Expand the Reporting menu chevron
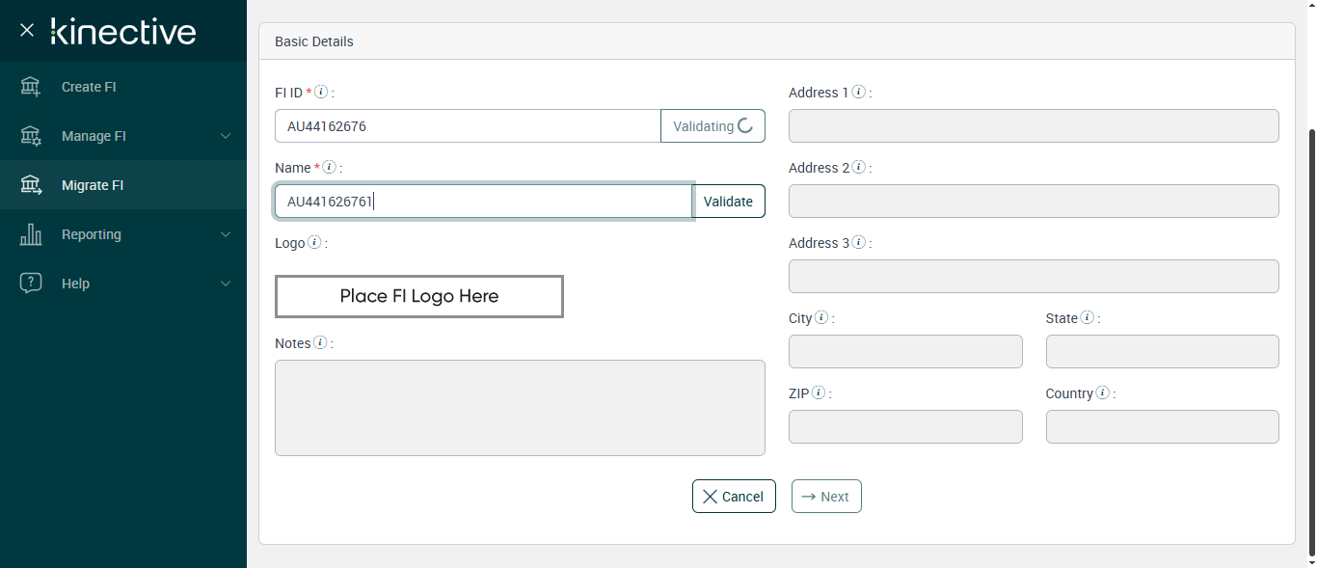The width and height of the screenshot is (1317, 568). (226, 234)
